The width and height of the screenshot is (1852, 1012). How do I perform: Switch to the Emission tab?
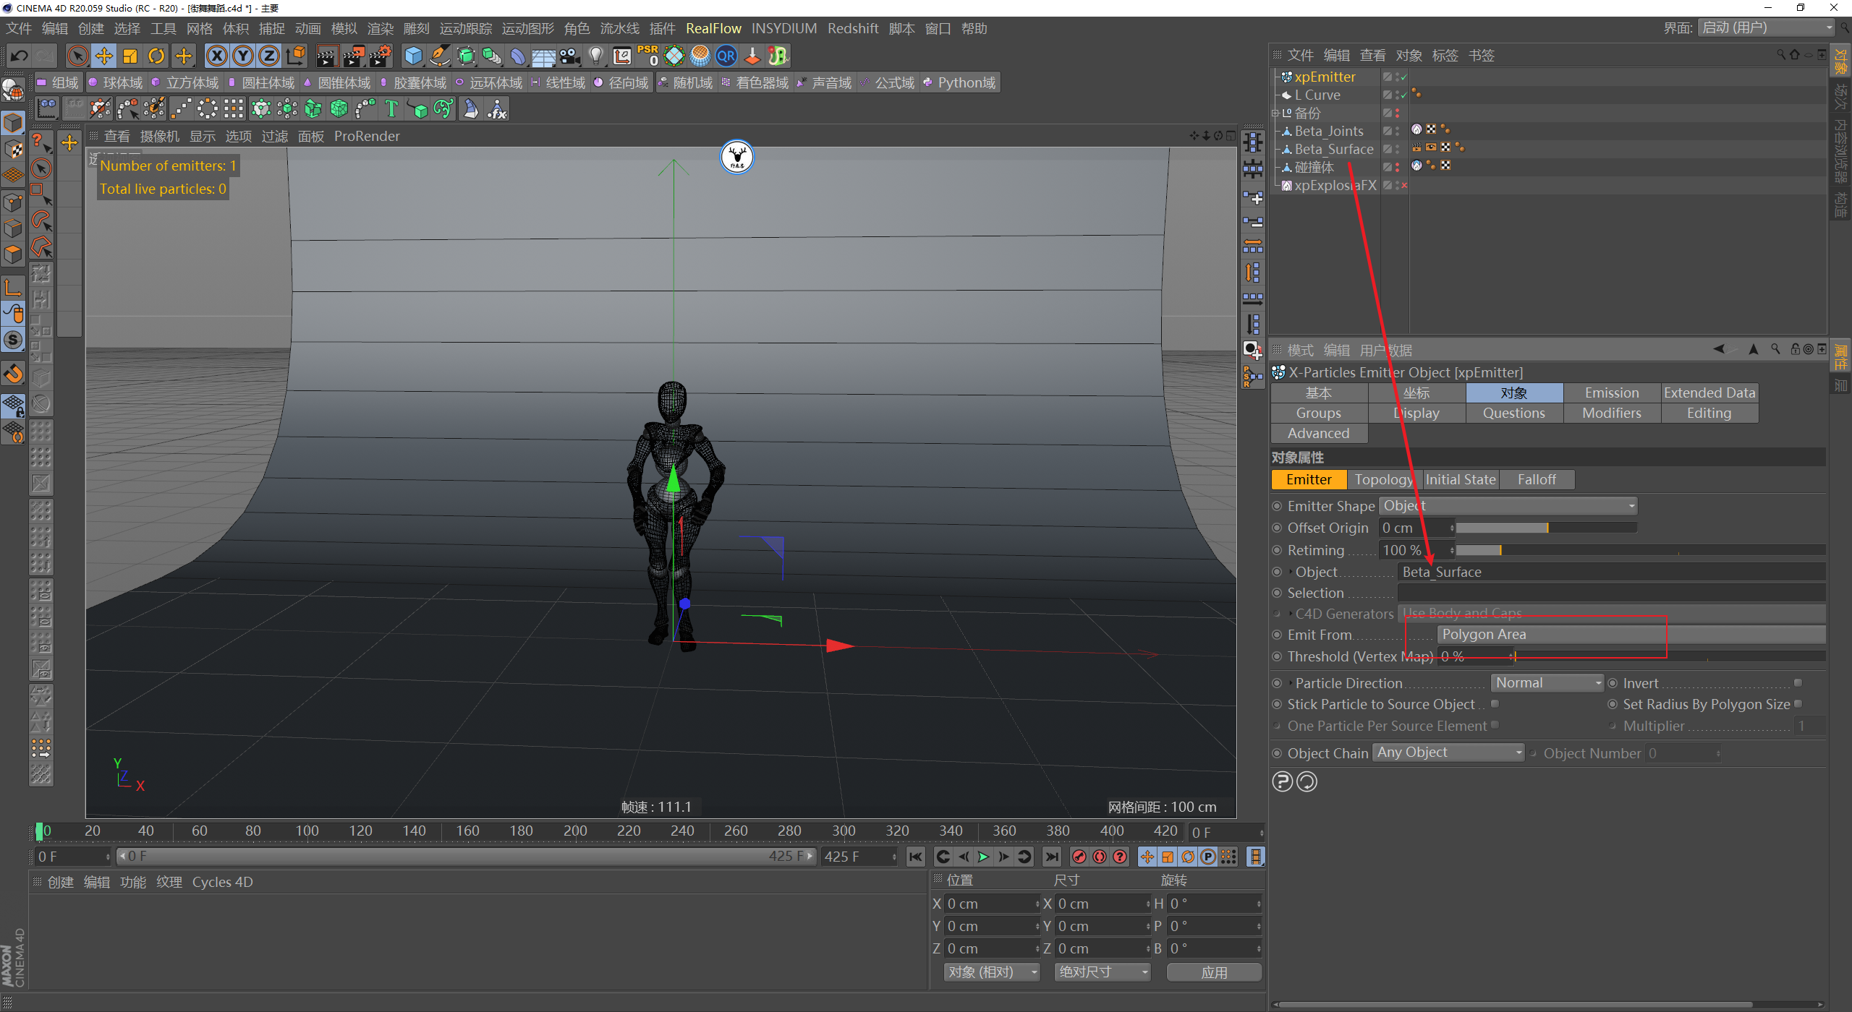click(1611, 393)
